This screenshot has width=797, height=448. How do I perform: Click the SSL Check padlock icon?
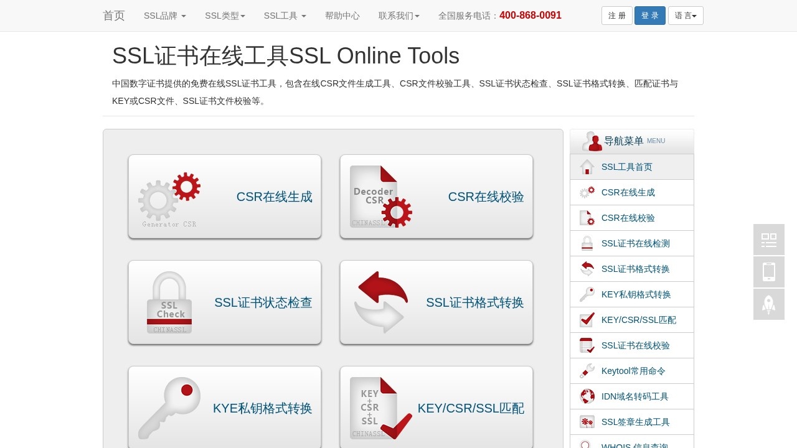click(169, 302)
